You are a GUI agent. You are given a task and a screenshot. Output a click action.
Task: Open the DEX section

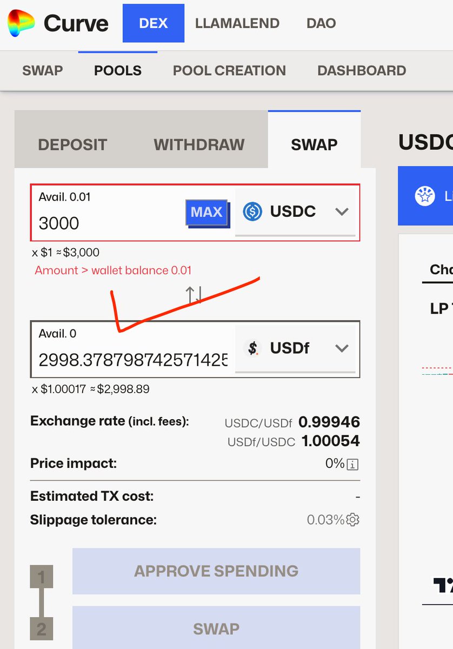tap(153, 23)
